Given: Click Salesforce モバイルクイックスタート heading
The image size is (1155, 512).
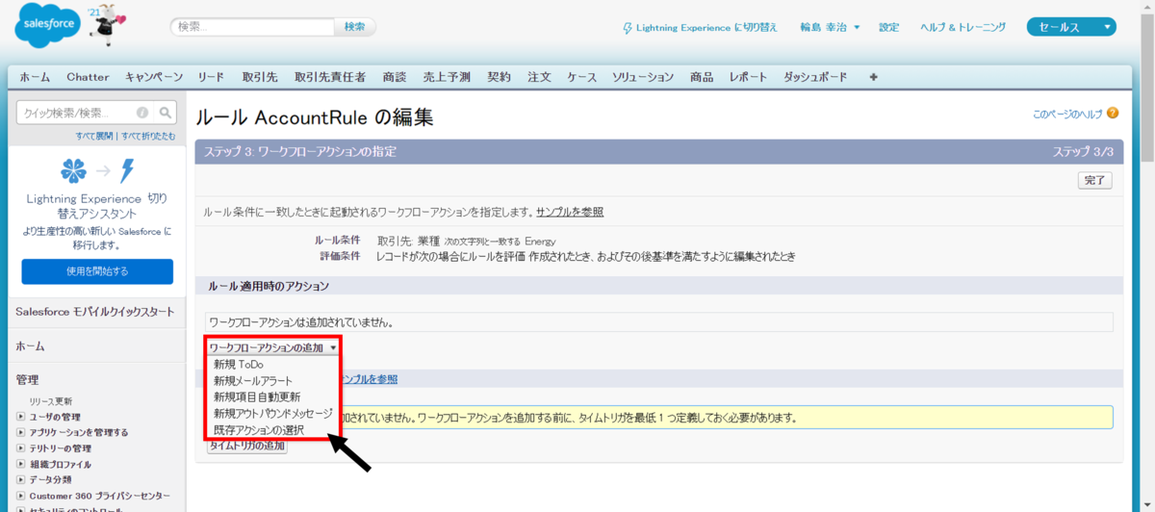Looking at the screenshot, I should point(96,312).
